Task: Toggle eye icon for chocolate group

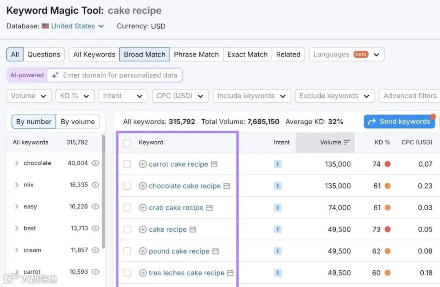Action: pyautogui.click(x=95, y=163)
